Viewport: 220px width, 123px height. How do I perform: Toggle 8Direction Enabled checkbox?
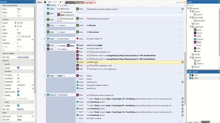[18, 95]
